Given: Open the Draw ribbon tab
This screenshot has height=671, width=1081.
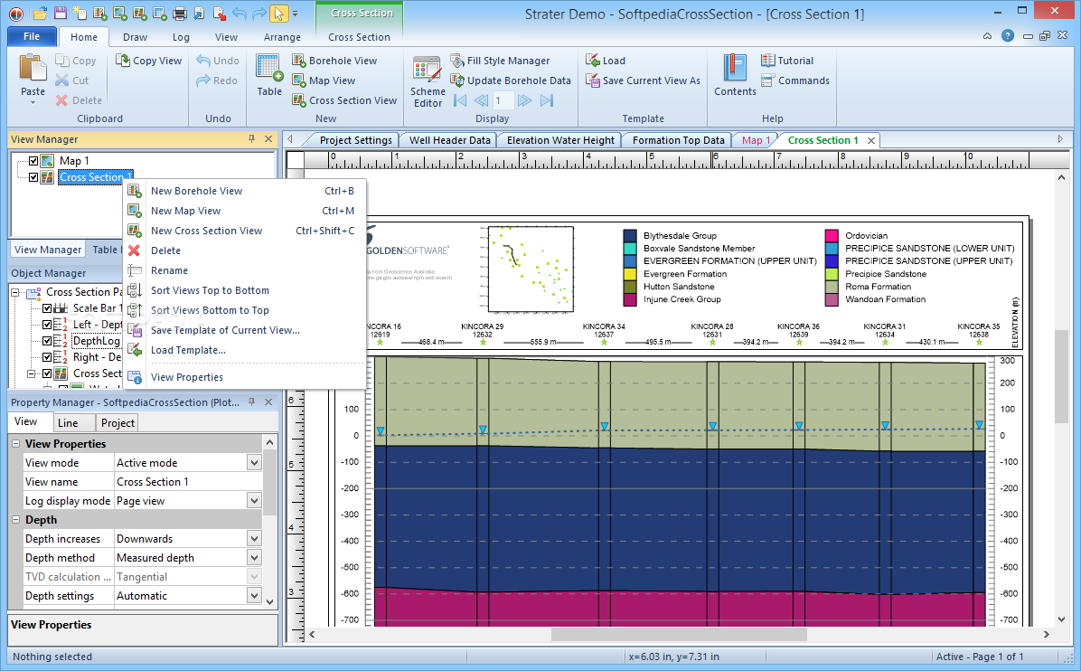Looking at the screenshot, I should pos(136,37).
